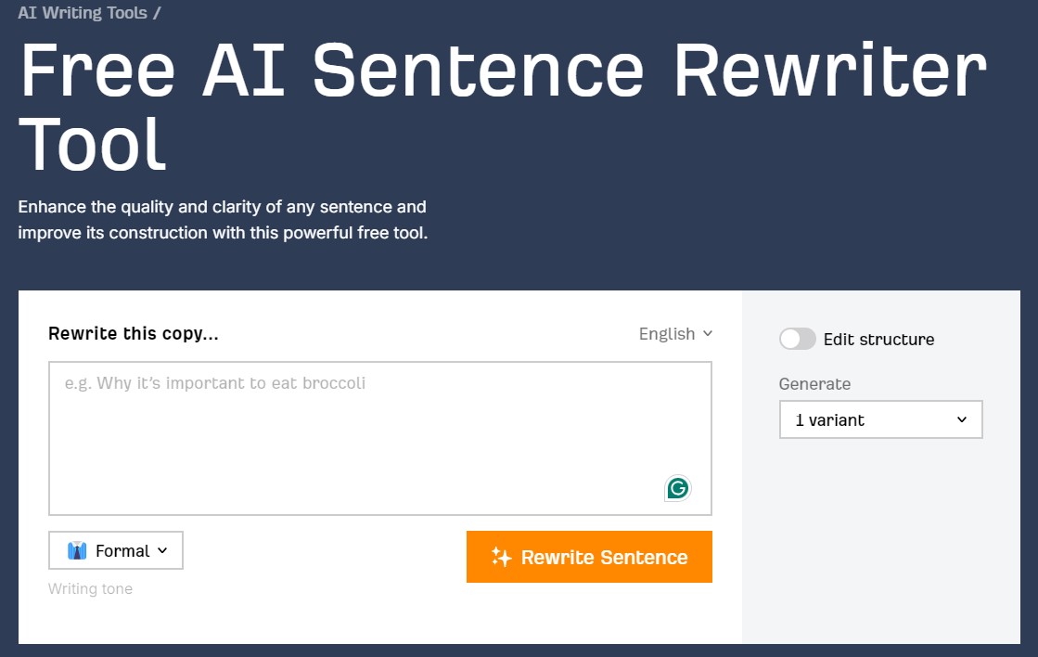Open the AI Writing Tools breadcrumb menu
This screenshot has width=1038, height=657.
[82, 13]
